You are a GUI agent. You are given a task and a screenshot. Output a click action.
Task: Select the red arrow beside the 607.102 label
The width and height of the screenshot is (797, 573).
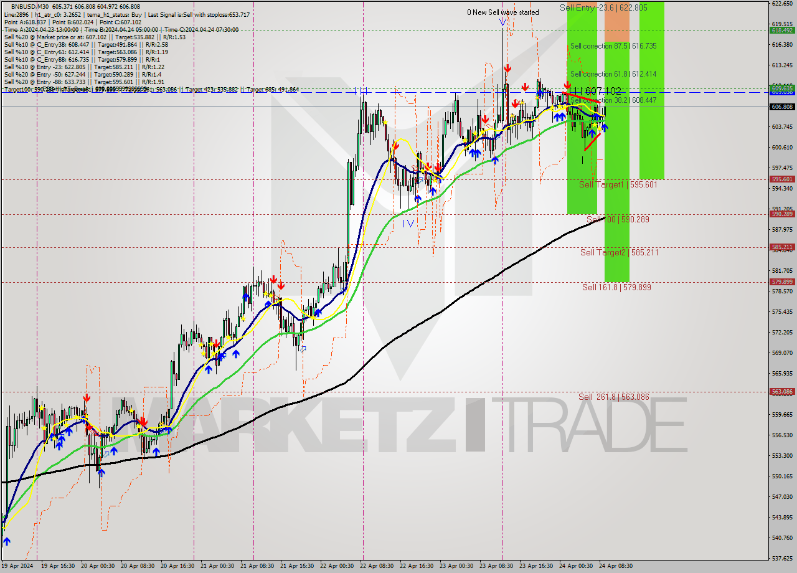point(567,84)
